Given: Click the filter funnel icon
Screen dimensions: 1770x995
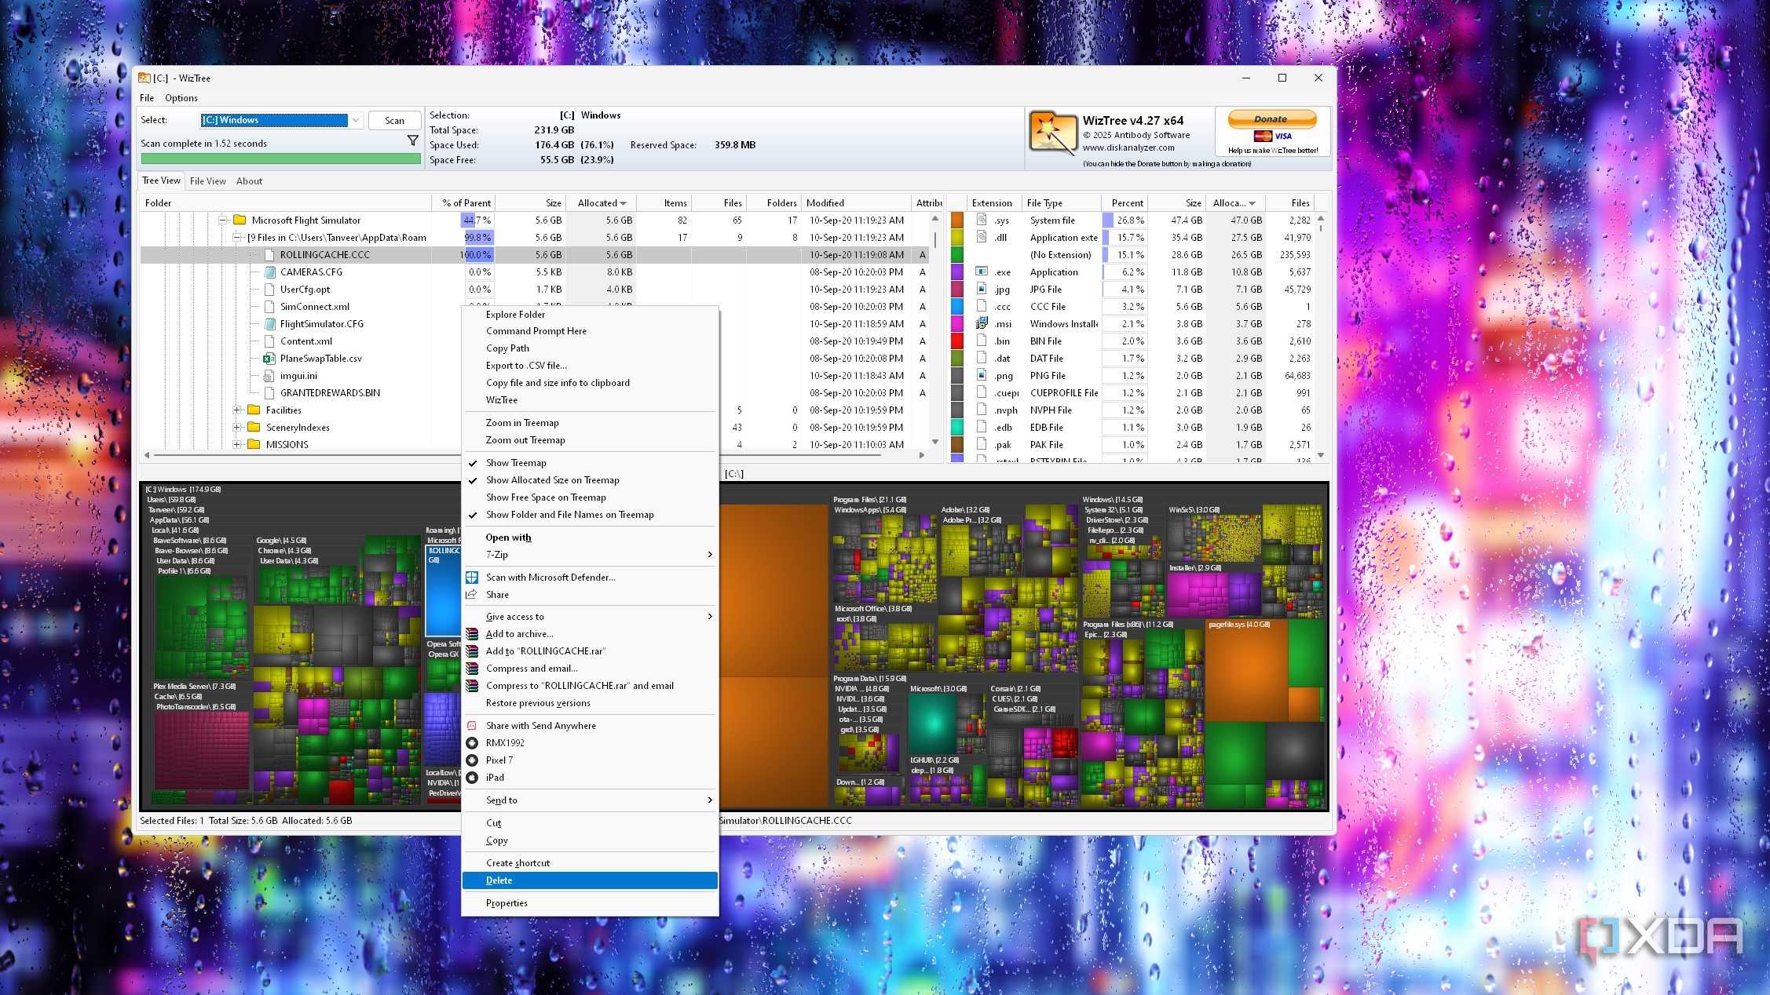Looking at the screenshot, I should (x=412, y=141).
